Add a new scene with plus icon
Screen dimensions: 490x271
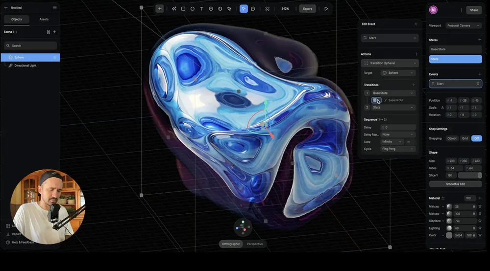coord(55,32)
